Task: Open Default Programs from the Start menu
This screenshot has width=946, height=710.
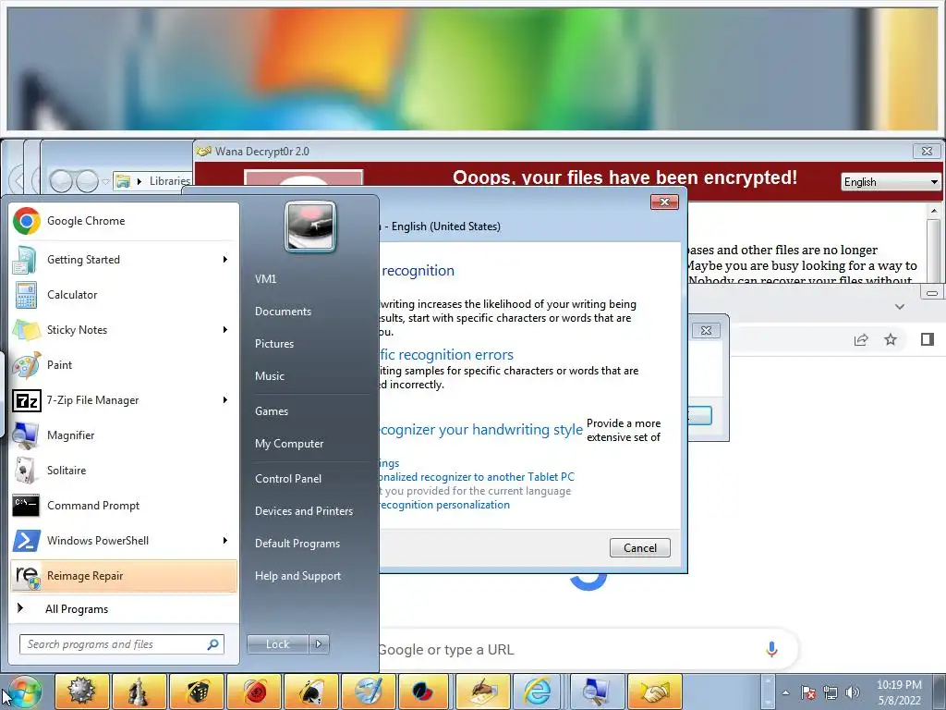Action: [x=297, y=544]
